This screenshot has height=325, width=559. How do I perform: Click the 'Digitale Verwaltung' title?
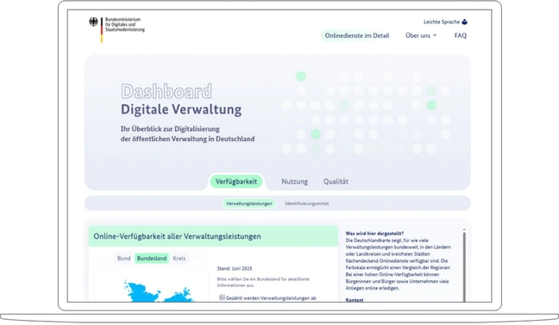[181, 109]
